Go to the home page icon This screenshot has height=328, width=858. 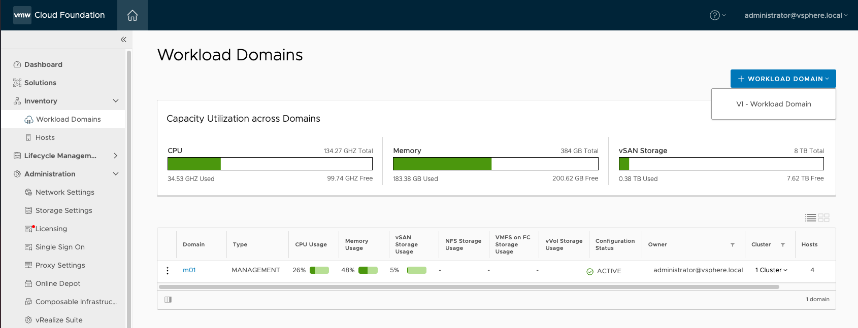(133, 15)
